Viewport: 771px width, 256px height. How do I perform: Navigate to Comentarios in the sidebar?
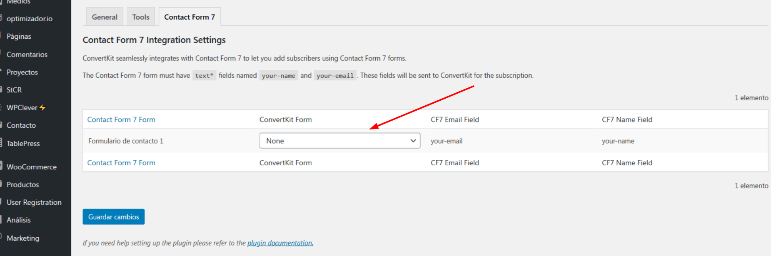pos(27,55)
